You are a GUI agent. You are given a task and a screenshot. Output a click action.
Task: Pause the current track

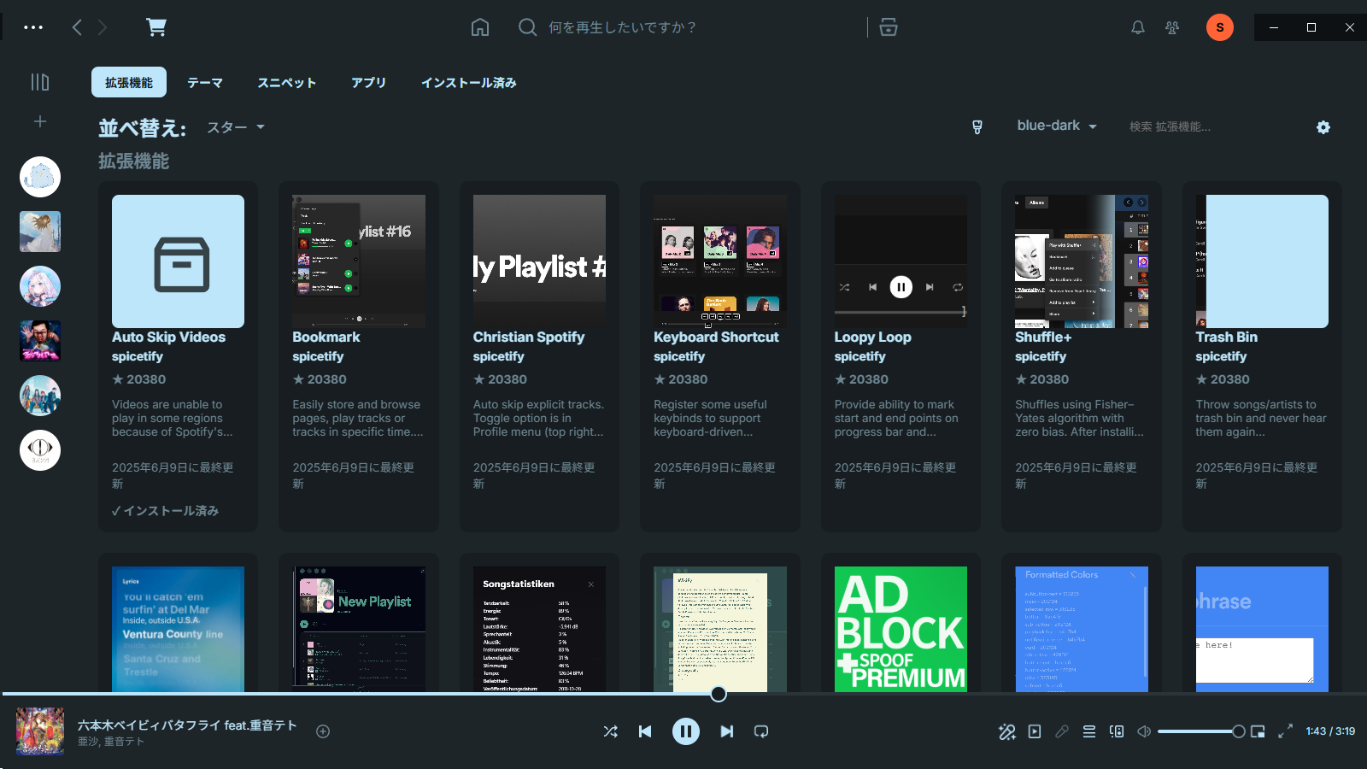point(686,731)
